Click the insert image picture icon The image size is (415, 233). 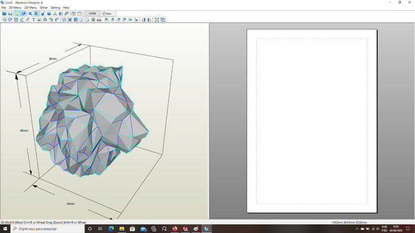(x=39, y=20)
